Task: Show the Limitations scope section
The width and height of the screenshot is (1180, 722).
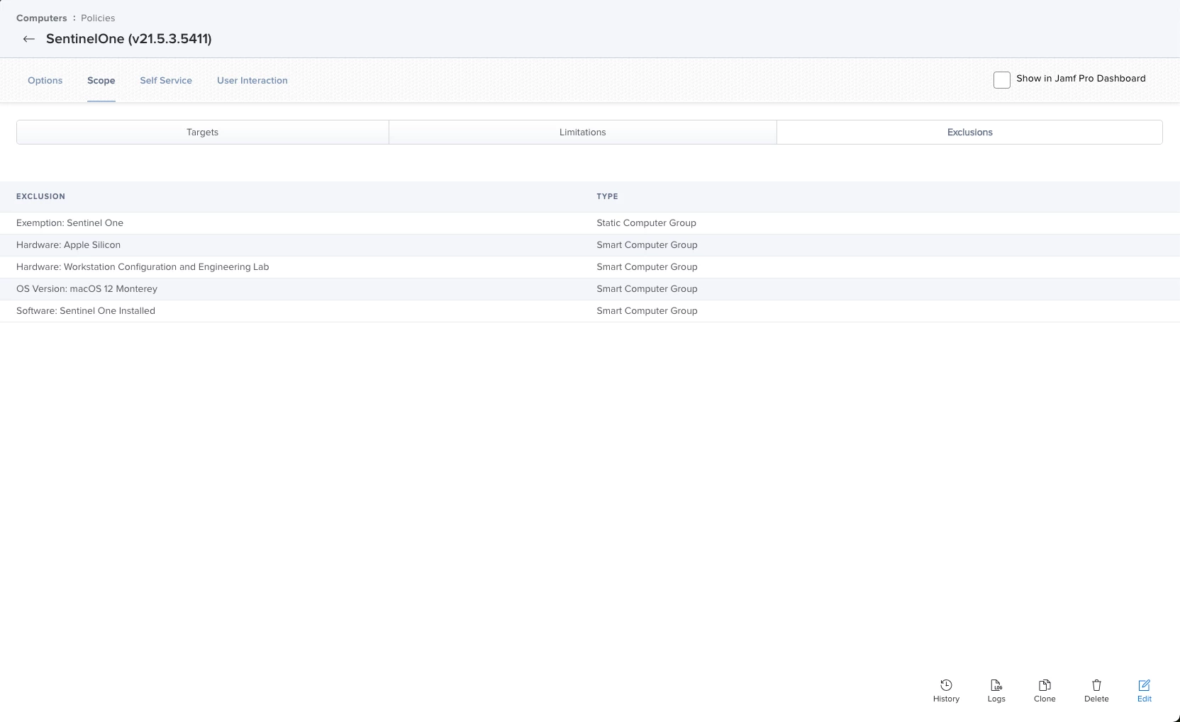Action: coord(583,132)
